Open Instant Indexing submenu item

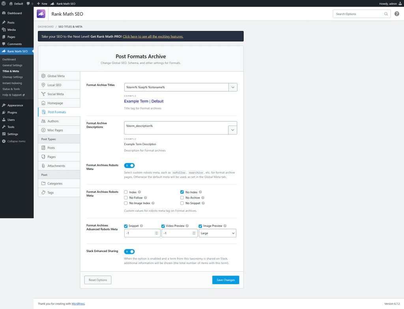[12, 83]
